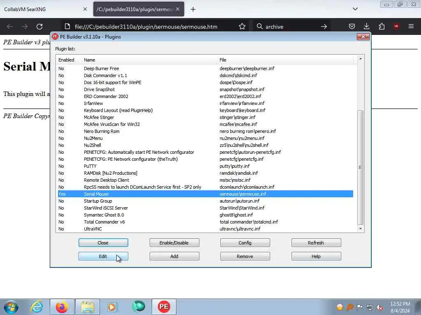
Task: Select the Nero Burning Rom row
Action: pyautogui.click(x=206, y=131)
